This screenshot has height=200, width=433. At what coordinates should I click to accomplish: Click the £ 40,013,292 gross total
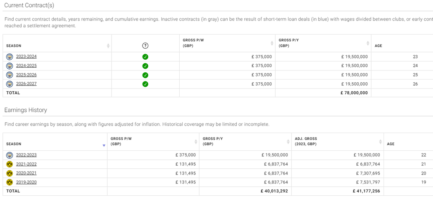(x=274, y=191)
